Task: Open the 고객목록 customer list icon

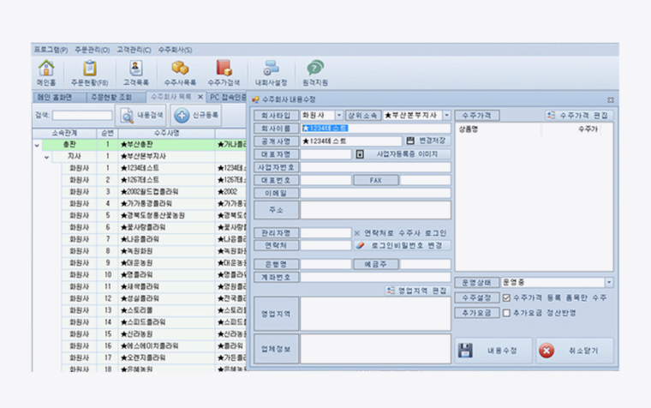Action: [x=137, y=71]
